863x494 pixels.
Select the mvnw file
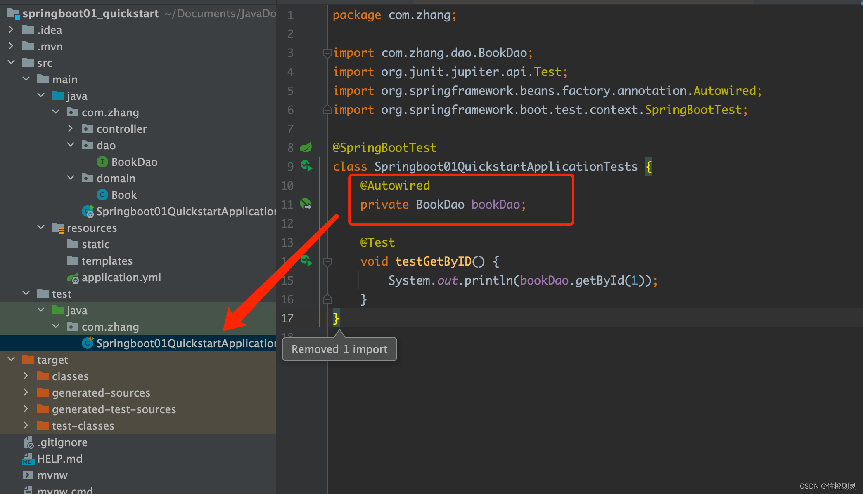pyautogui.click(x=52, y=475)
